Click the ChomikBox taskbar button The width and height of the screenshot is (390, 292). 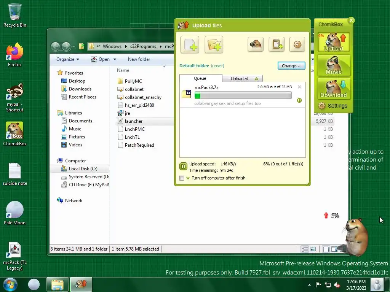point(81,284)
